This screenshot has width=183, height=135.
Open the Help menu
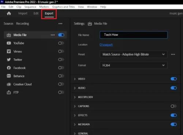click(x=103, y=7)
